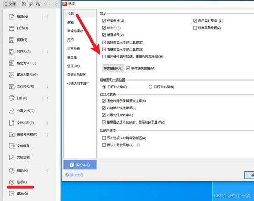Open the 快速访问工具栏 category
Viewport: 254px width, 201px height.
click(78, 84)
